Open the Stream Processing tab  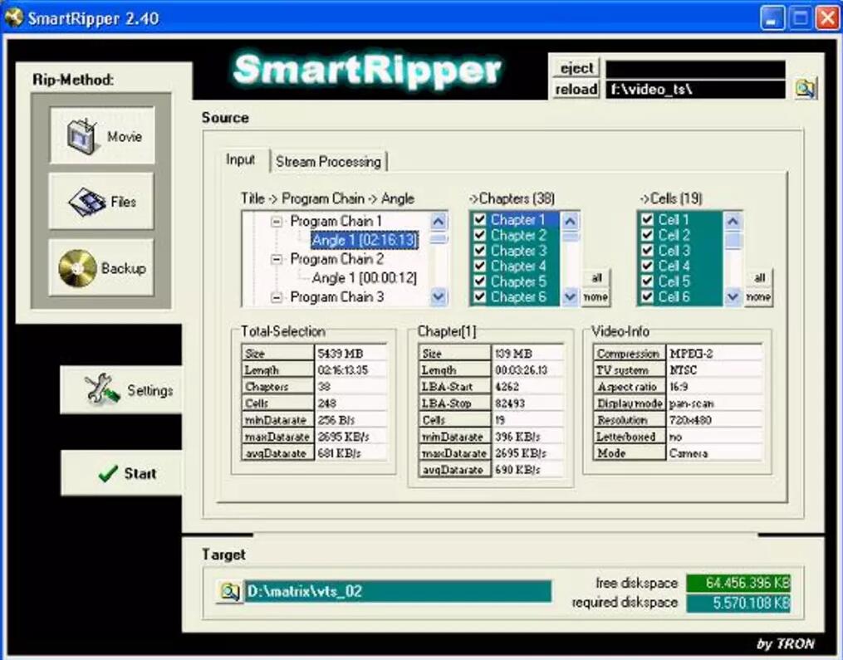pos(329,162)
